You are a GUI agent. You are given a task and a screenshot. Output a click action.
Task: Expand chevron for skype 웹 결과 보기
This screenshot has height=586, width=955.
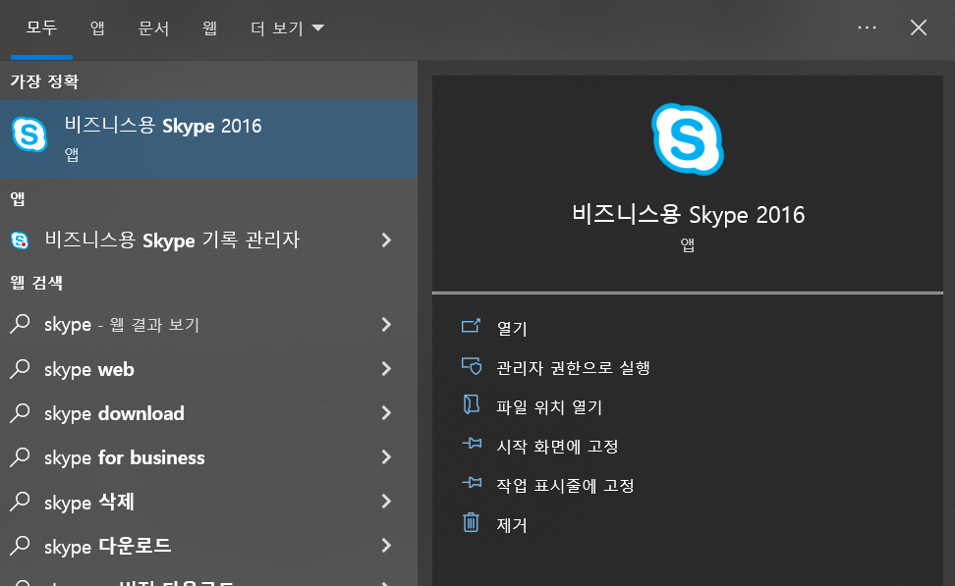386,324
